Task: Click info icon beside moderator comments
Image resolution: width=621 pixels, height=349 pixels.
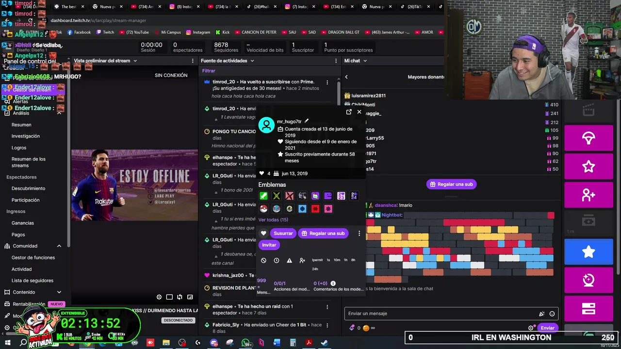Action: tap(333, 283)
